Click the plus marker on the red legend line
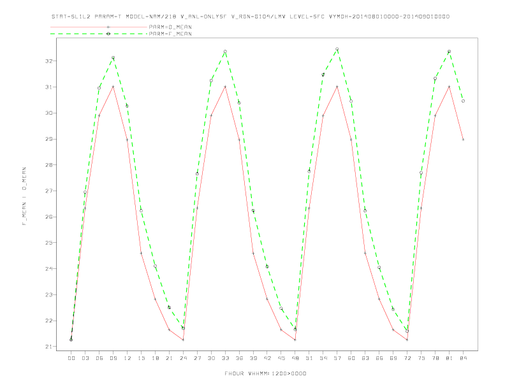Screen dimensions: 505x390 click(108, 27)
